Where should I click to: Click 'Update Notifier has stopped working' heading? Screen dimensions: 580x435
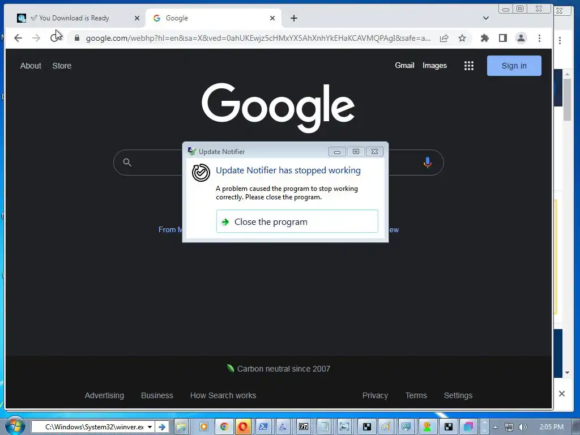point(288,170)
